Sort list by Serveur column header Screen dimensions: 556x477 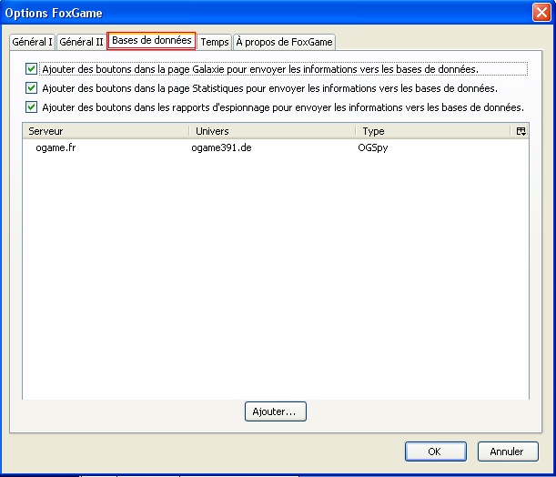point(105,131)
